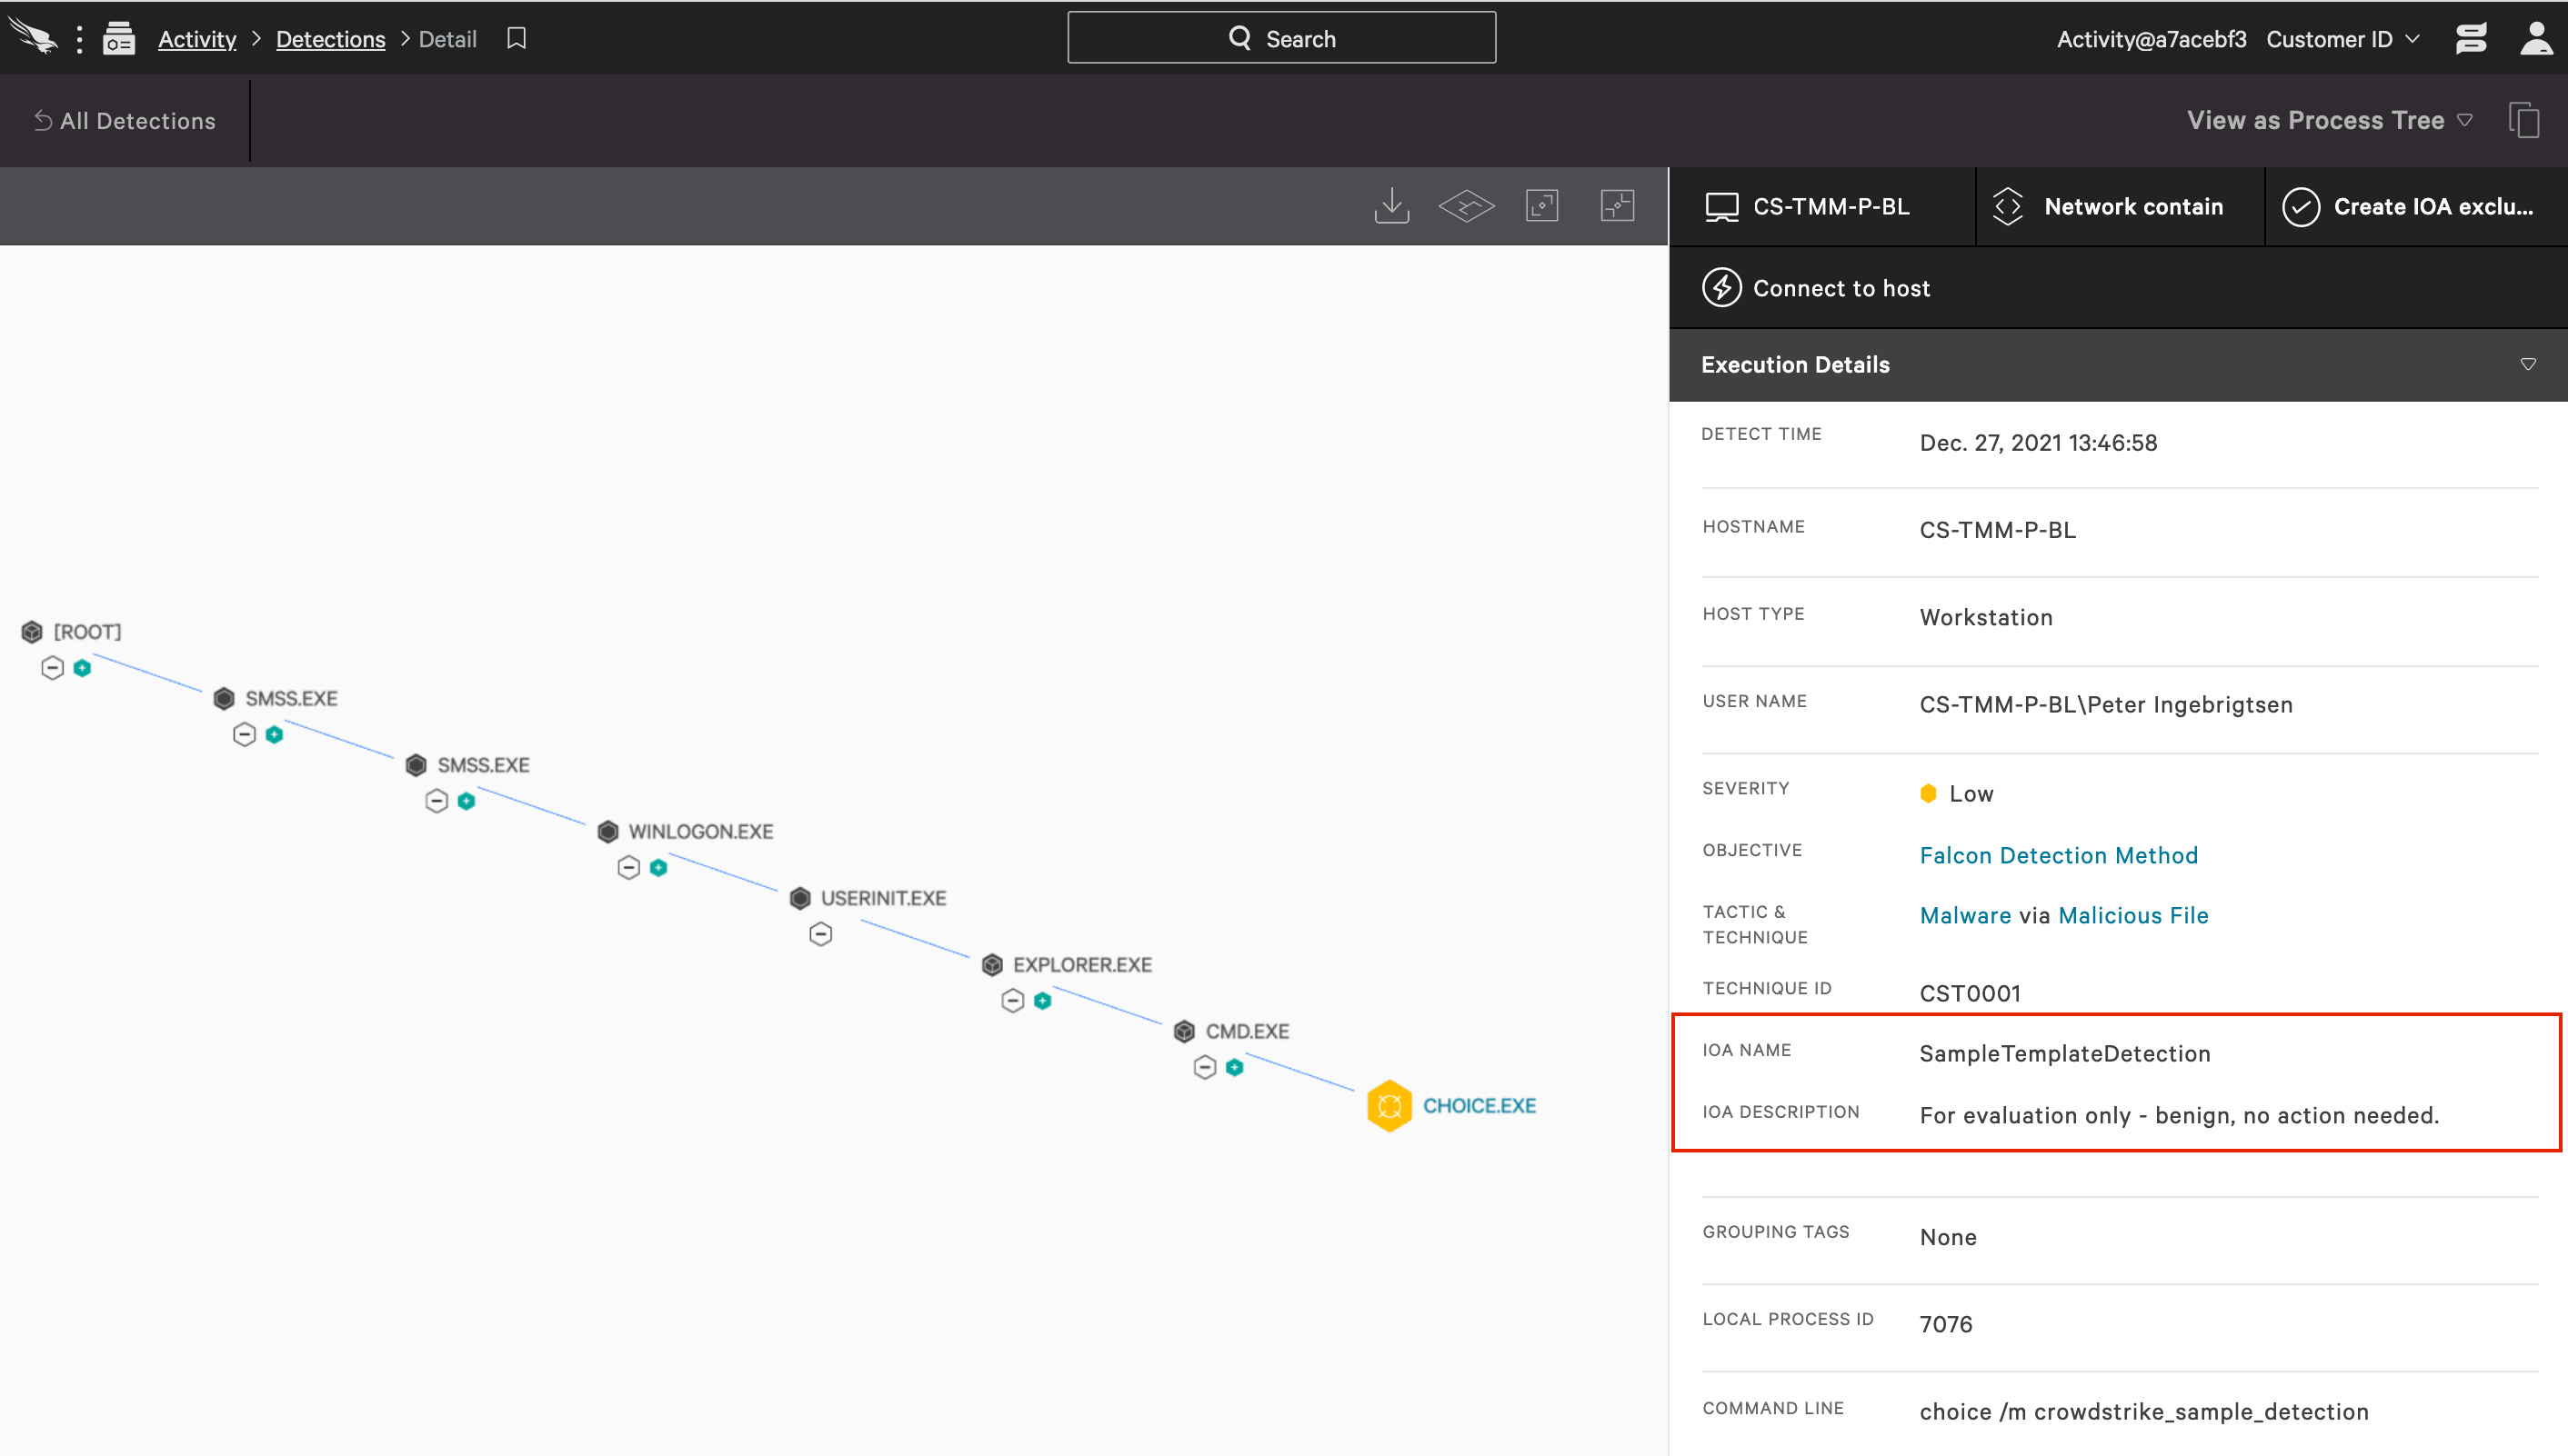This screenshot has height=1456, width=2568.
Task: Expand the Execution Details section
Action: (x=2529, y=364)
